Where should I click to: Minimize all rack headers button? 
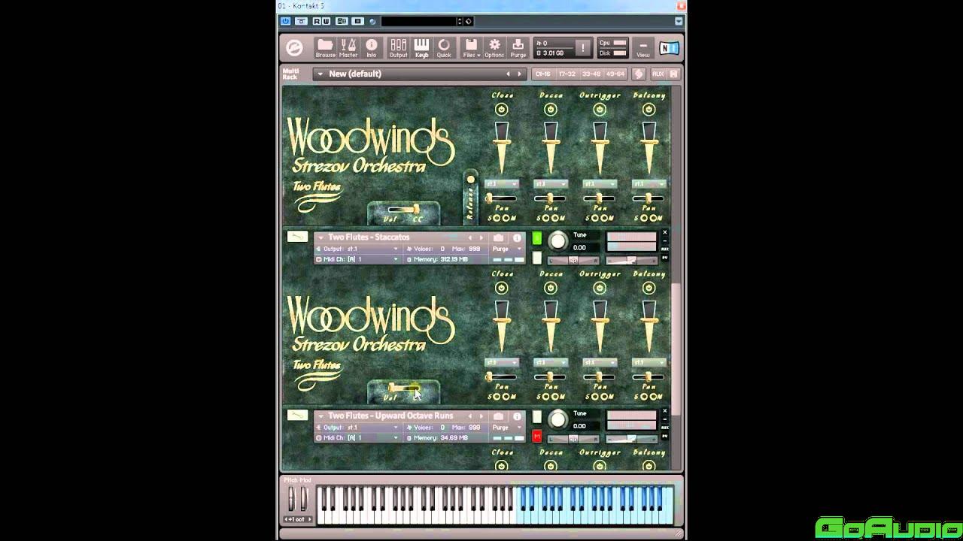(674, 74)
